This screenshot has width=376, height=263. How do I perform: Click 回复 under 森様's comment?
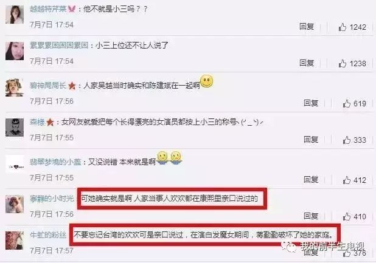click(311, 139)
